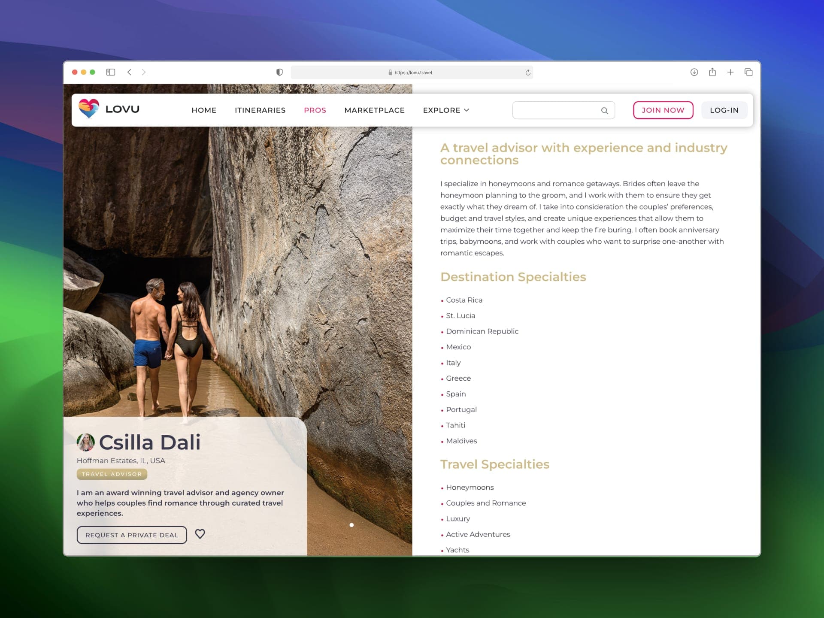Click inside the site search field
Screen dimensions: 824x618
point(556,110)
